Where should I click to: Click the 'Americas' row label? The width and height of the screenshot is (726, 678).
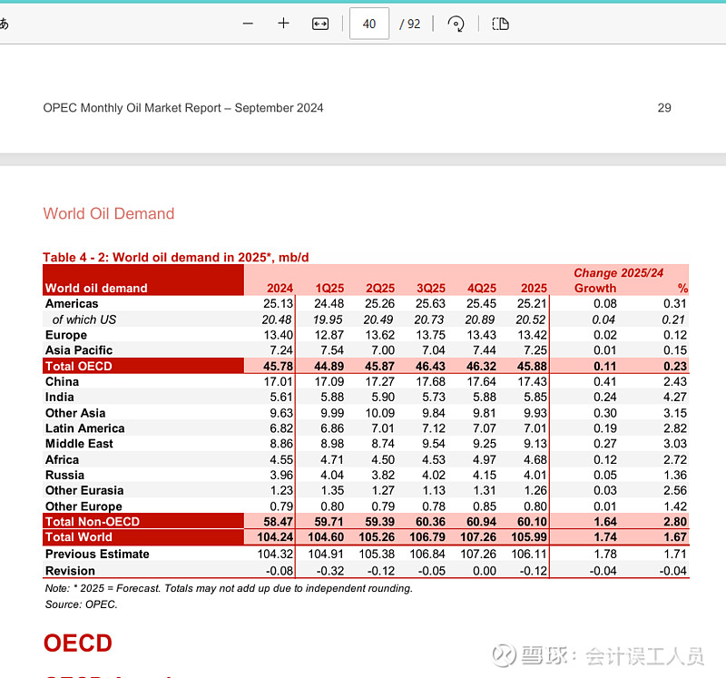point(72,303)
